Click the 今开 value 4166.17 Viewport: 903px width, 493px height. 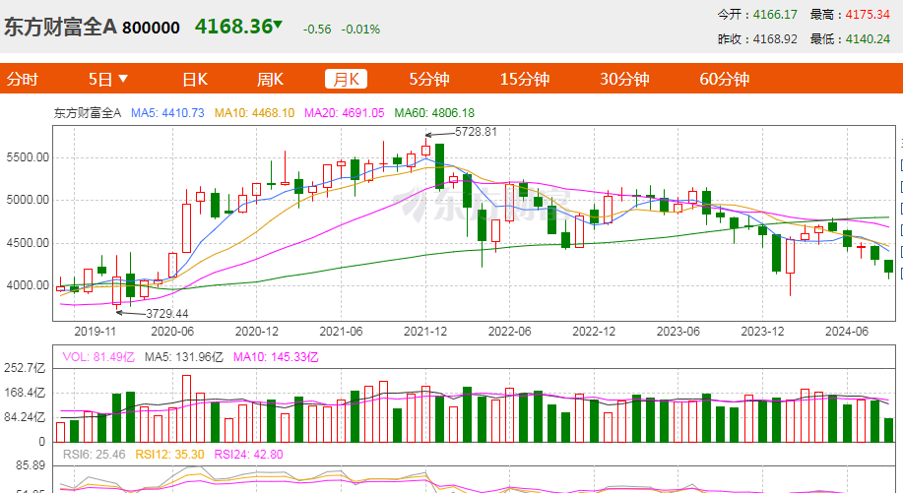tap(775, 15)
